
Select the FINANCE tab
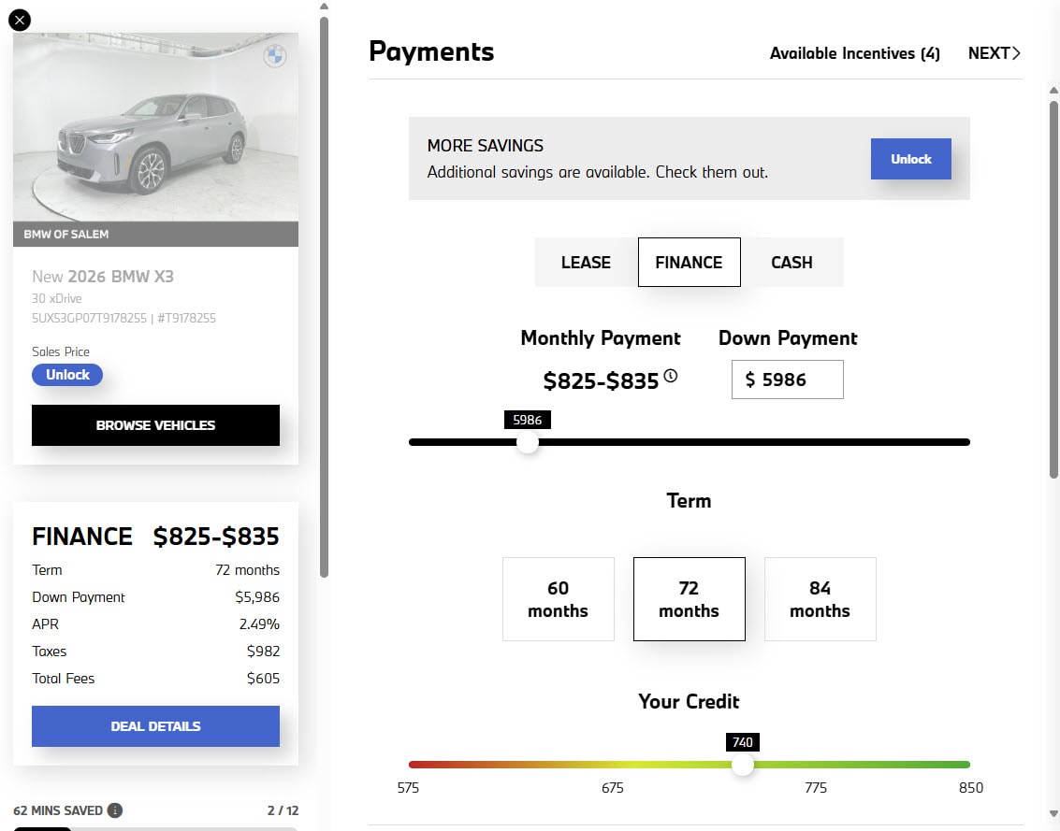(690, 263)
